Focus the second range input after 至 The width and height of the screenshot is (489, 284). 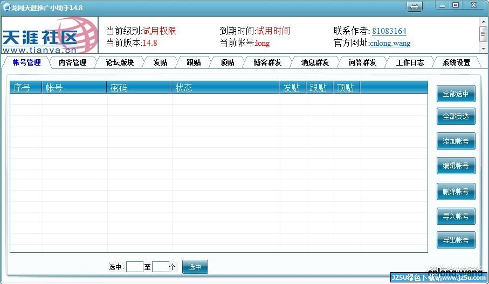click(161, 267)
